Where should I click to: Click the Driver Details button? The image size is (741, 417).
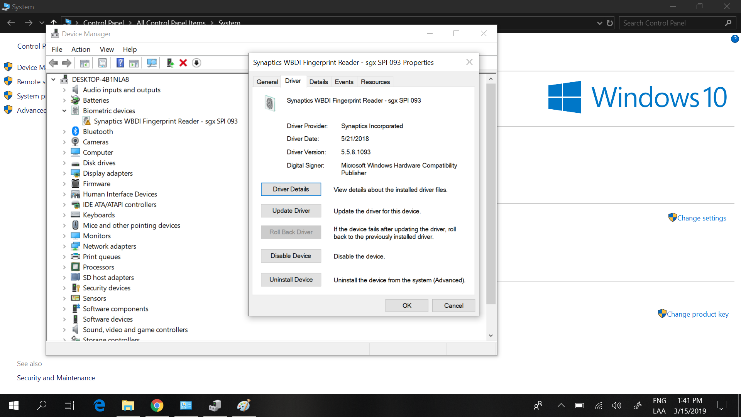[x=291, y=189]
